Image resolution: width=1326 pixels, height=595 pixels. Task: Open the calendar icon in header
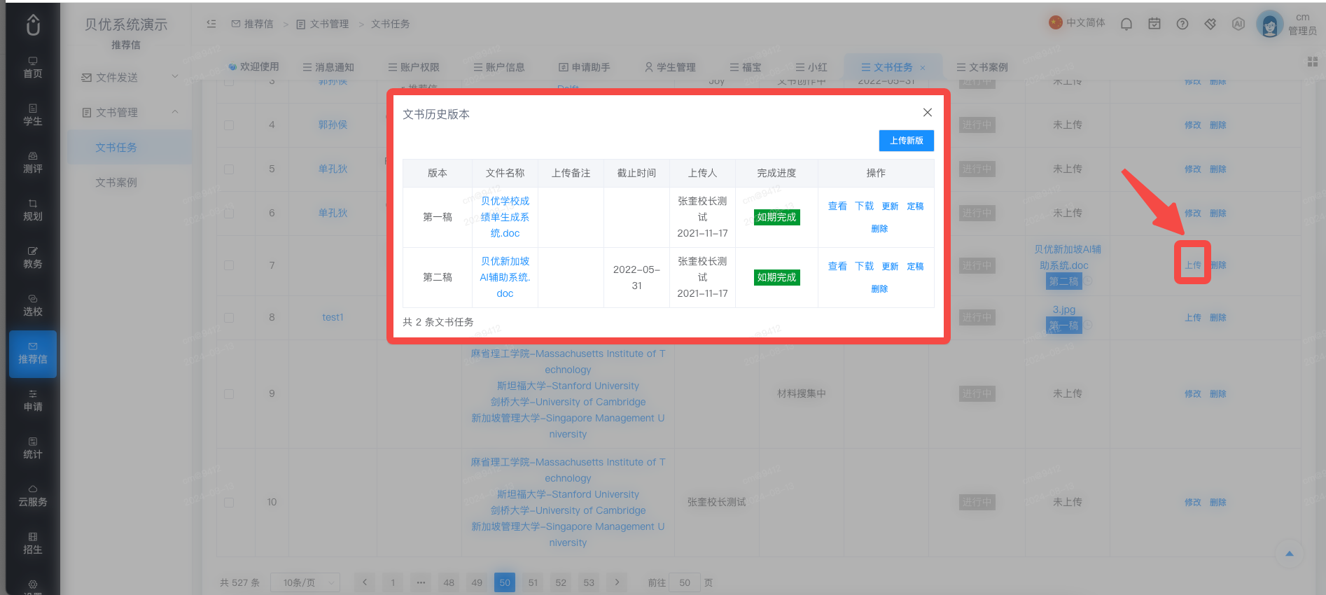(x=1154, y=24)
